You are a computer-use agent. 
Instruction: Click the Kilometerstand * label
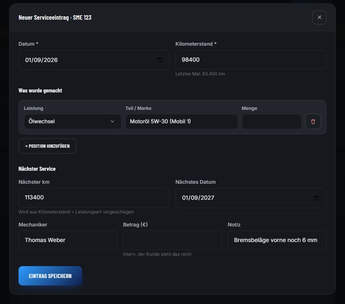pyautogui.click(x=196, y=44)
